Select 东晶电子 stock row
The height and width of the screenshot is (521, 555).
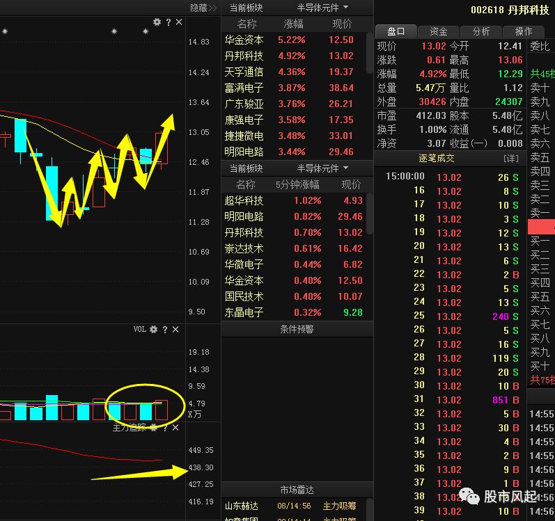tap(294, 312)
